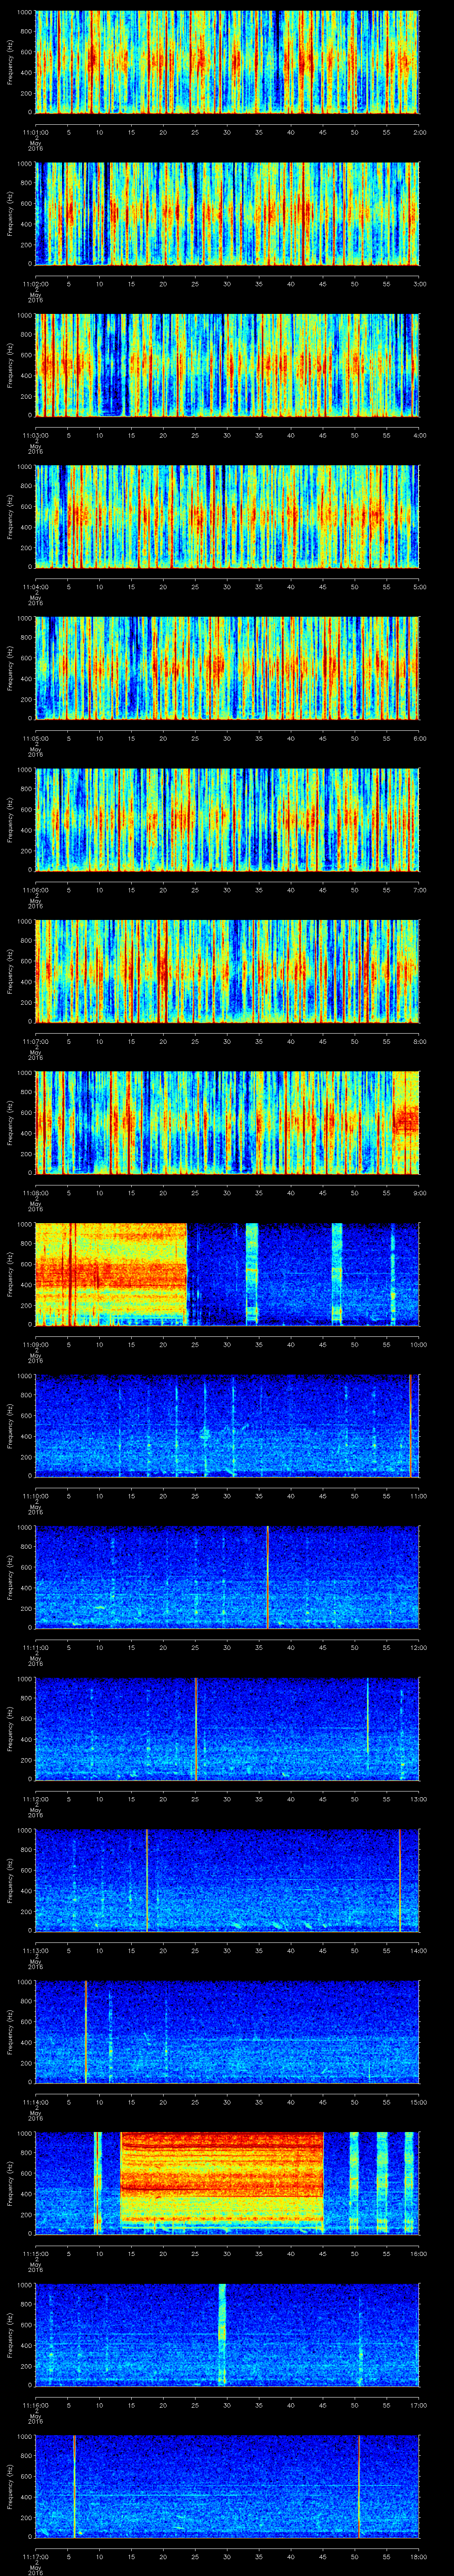Mark the red spike near 25 s in 11:12 panel
This screenshot has height=2576, width=454.
pyautogui.click(x=196, y=1728)
